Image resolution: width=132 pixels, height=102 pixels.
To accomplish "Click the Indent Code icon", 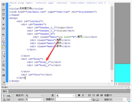I will click(x=3, y=75).
